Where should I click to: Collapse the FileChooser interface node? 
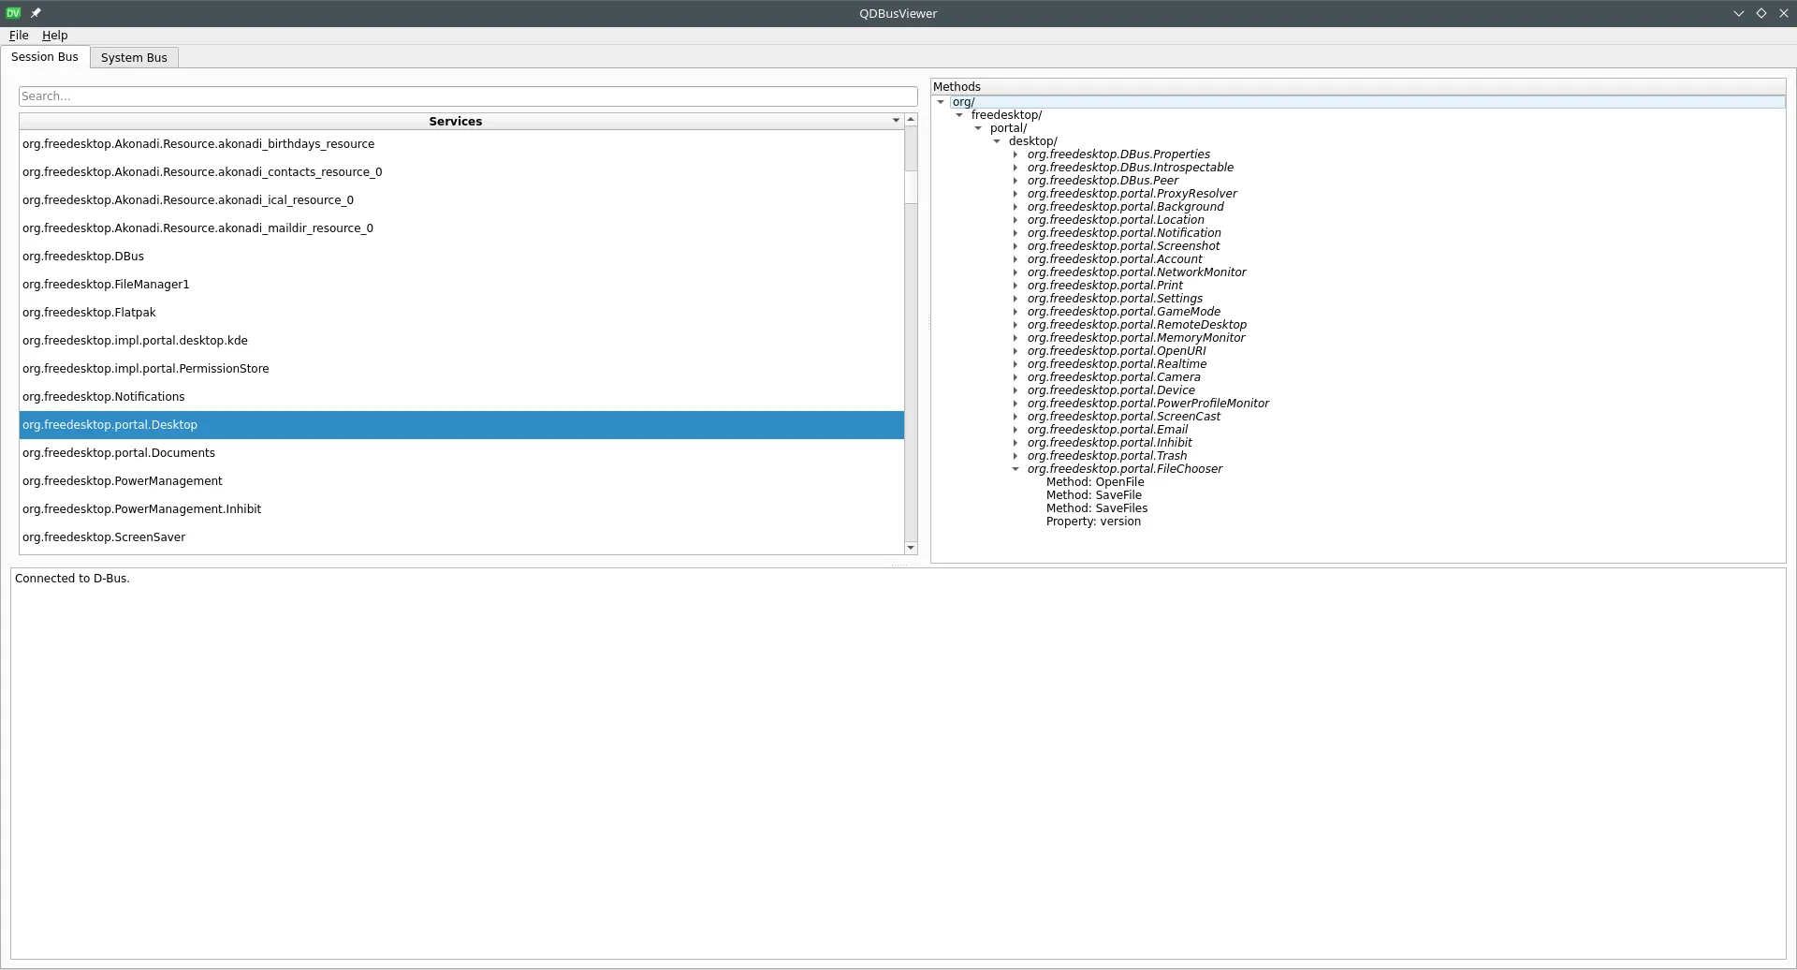pos(1015,469)
